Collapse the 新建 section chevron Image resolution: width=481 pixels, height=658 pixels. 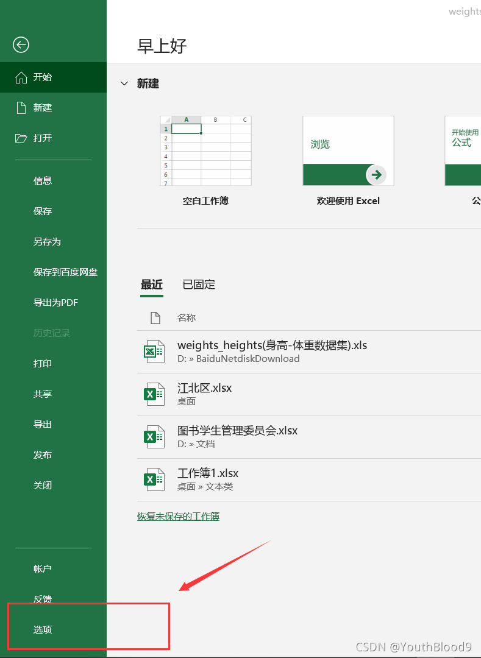[x=124, y=83]
